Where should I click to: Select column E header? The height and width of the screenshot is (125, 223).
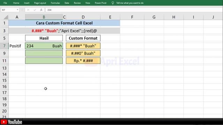(x=110, y=17)
